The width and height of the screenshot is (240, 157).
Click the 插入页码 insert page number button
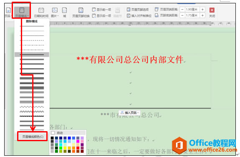pos(129,113)
